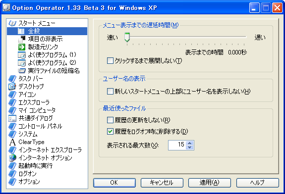The height and width of the screenshot is (194, 285).
Task: Open よく使うプログラム (2) page
Action: tap(52, 63)
